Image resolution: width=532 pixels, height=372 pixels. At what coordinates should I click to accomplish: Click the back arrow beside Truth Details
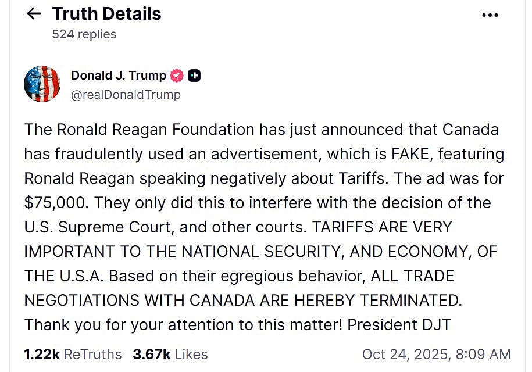(x=34, y=14)
